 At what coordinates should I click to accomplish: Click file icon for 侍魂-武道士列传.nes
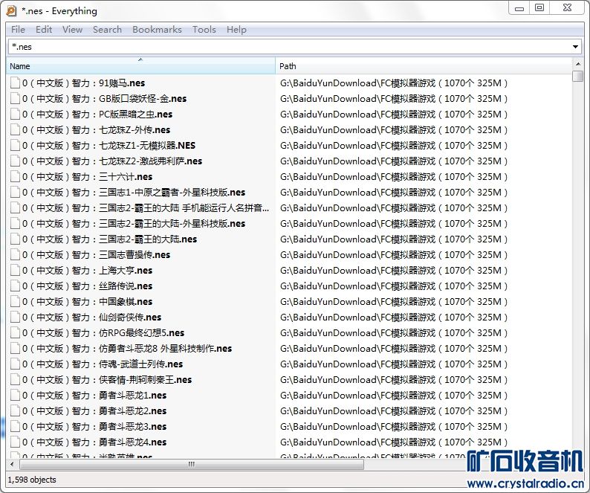(15, 364)
